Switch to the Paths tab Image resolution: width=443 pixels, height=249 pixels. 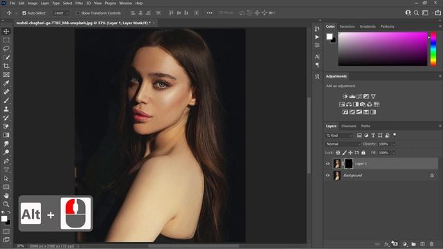(365, 126)
